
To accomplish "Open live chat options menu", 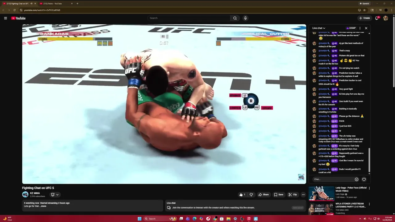I will [x=360, y=28].
